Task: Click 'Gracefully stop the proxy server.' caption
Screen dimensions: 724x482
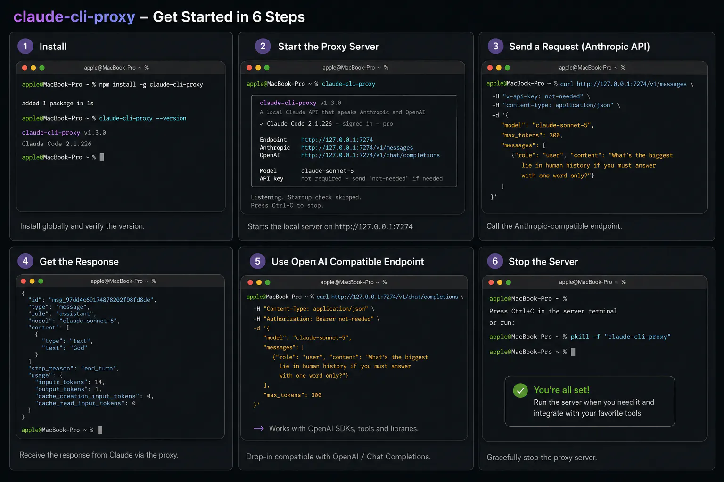Action: 542,458
